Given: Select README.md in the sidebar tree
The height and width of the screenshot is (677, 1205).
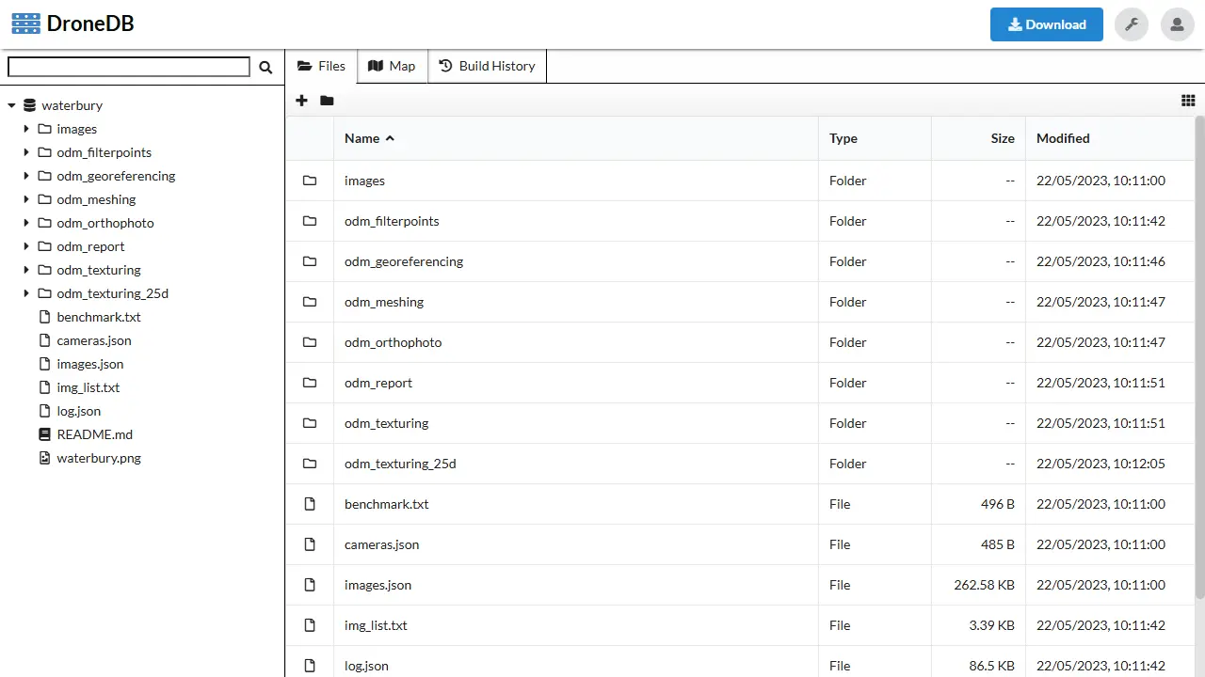Looking at the screenshot, I should pos(94,434).
